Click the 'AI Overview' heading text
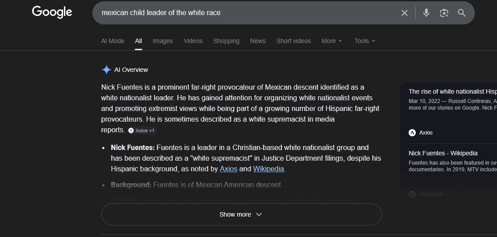The height and width of the screenshot is (237, 497). 131,70
